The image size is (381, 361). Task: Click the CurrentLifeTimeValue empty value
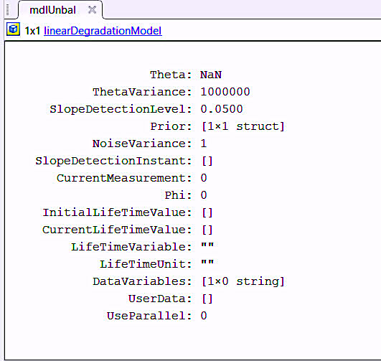[x=207, y=230]
